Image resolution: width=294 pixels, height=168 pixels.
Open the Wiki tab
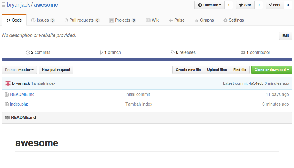point(153,20)
